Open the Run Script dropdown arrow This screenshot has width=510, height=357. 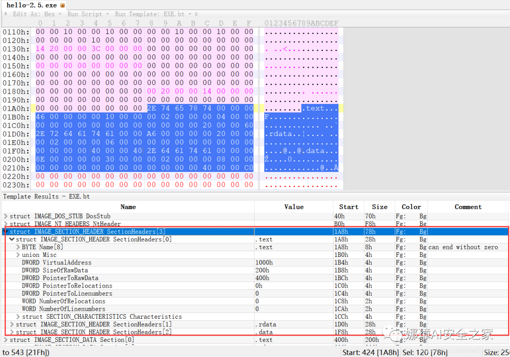(107, 14)
